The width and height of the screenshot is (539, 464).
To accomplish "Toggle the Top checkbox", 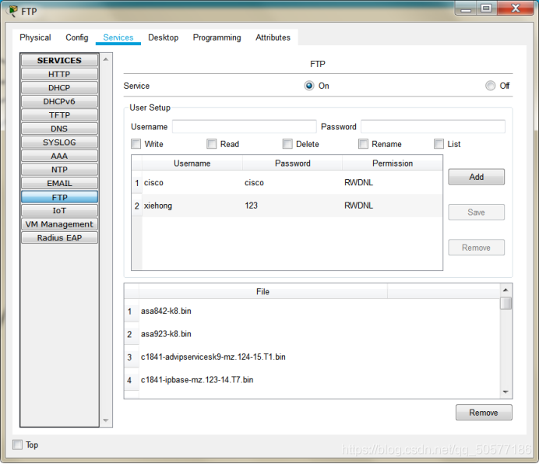I will point(17,445).
